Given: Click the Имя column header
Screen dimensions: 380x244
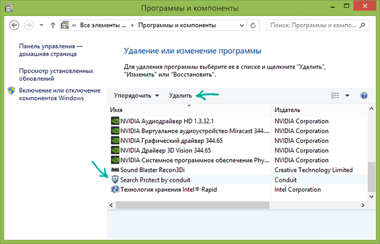Looking at the screenshot, I should coord(189,110).
